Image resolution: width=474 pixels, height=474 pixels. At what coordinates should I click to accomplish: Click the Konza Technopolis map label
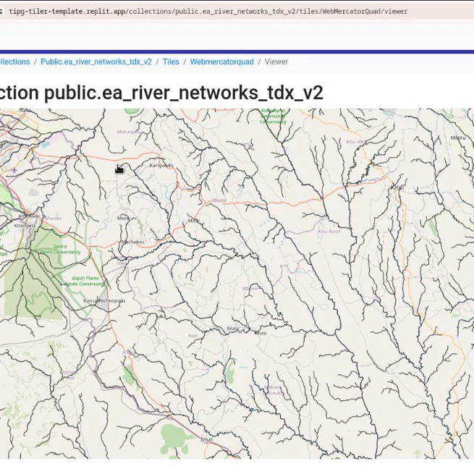pos(104,301)
